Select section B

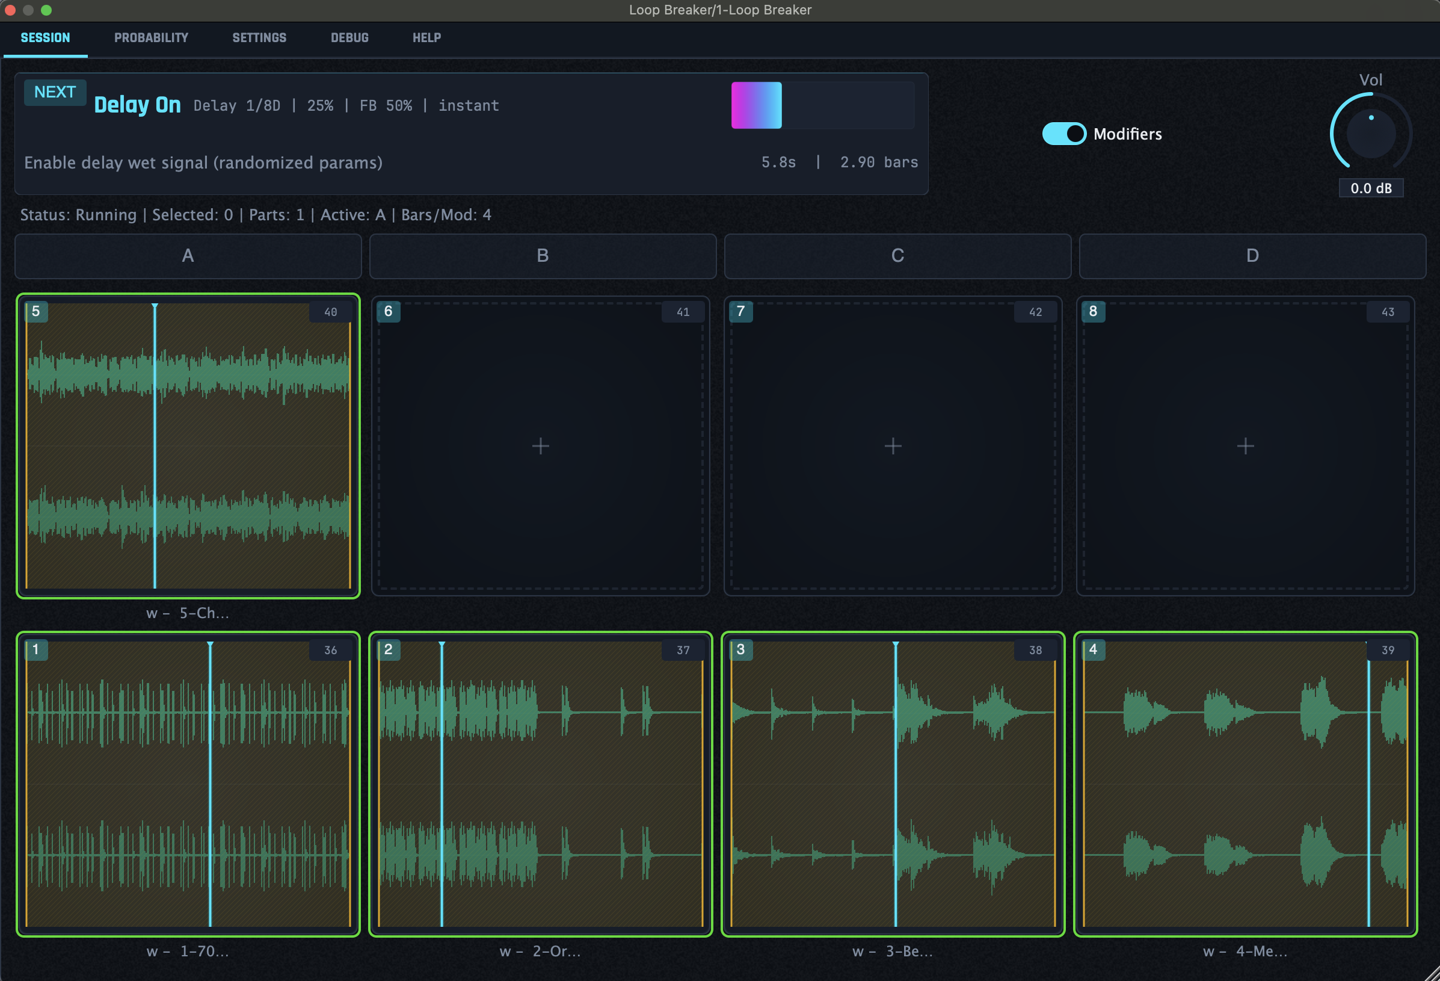pos(542,256)
